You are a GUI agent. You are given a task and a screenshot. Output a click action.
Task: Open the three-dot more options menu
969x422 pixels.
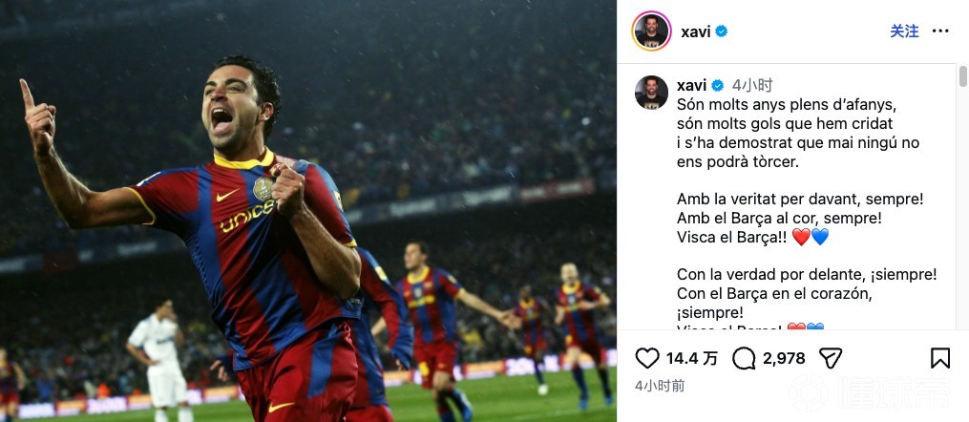tap(940, 31)
